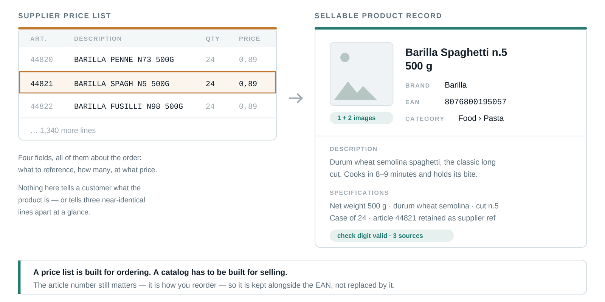The image size is (605, 302).
Task: Click quantity 24 in the FUSILLI row
Action: [210, 106]
